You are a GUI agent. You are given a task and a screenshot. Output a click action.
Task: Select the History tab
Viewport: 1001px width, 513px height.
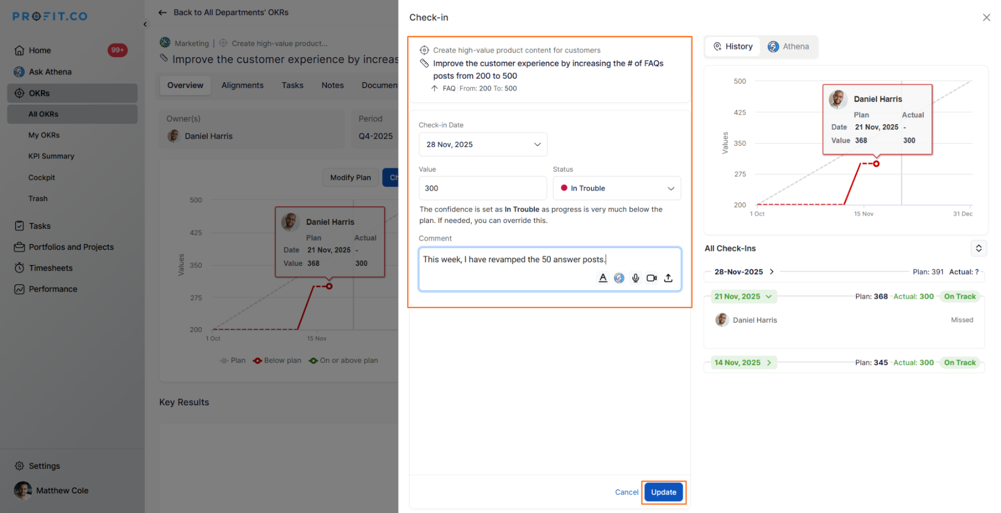(733, 47)
